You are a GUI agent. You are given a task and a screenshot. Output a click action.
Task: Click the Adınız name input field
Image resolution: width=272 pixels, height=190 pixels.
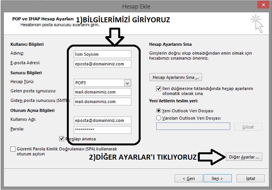click(x=102, y=54)
